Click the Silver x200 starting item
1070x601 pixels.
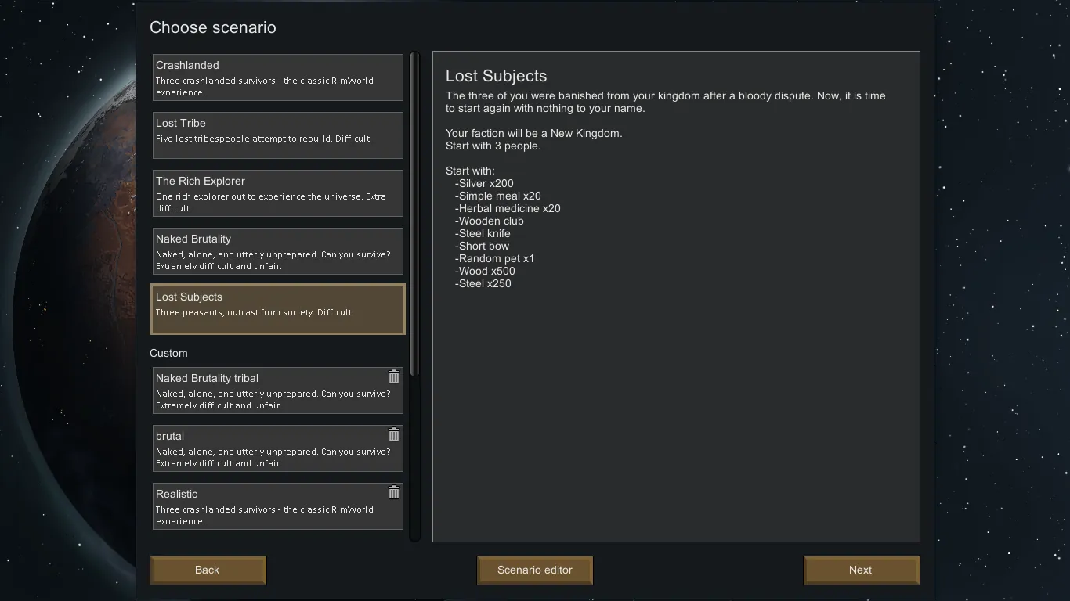pyautogui.click(x=486, y=184)
